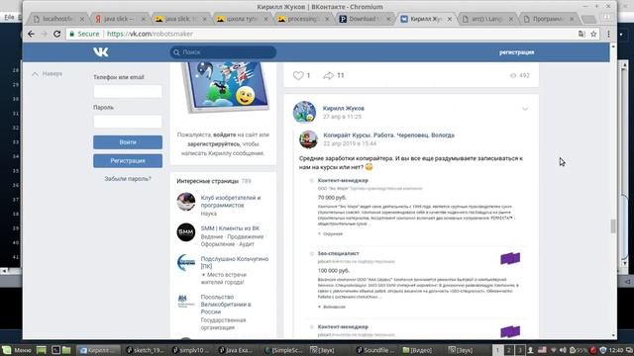Click регистрация link in VK header
This screenshot has height=356, width=634.
click(x=516, y=52)
